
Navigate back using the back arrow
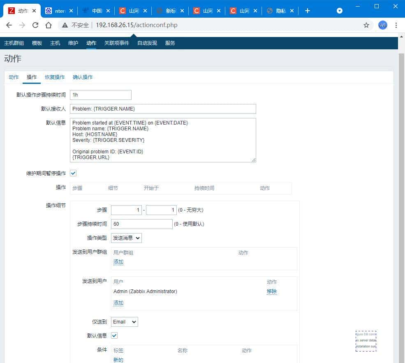pyautogui.click(x=9, y=25)
